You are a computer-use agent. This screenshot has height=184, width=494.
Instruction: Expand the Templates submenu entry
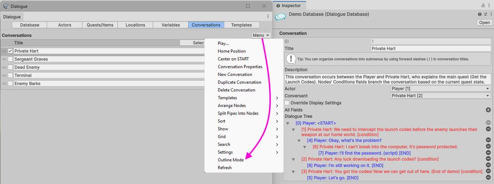click(x=244, y=98)
